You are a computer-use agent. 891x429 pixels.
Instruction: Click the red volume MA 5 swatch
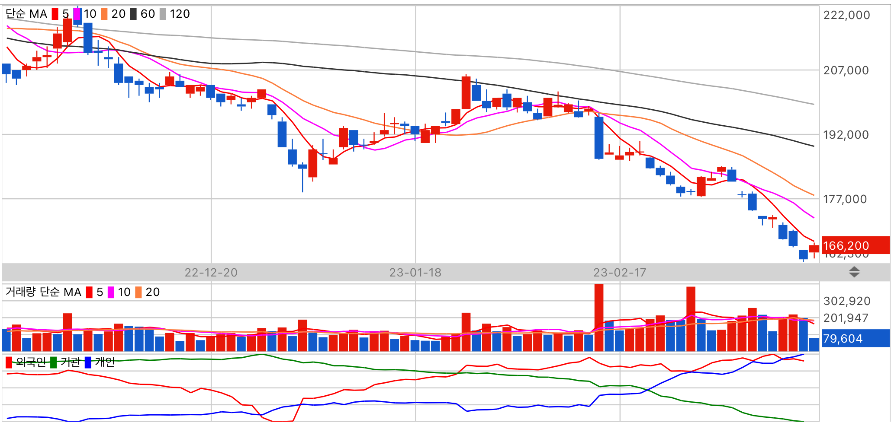click(x=89, y=292)
